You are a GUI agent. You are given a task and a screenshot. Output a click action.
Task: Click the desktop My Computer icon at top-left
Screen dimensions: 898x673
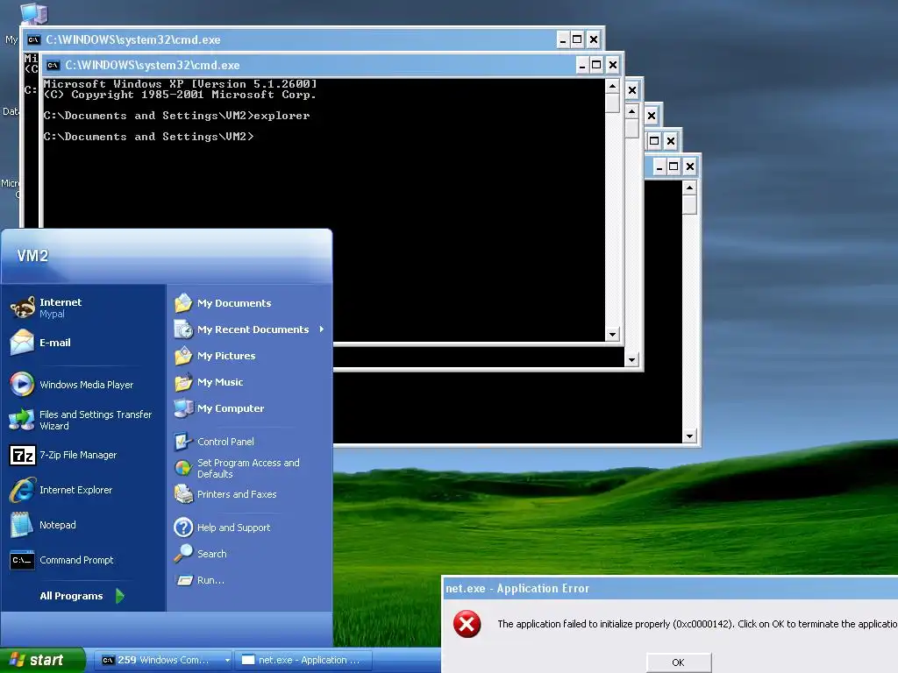[34, 12]
